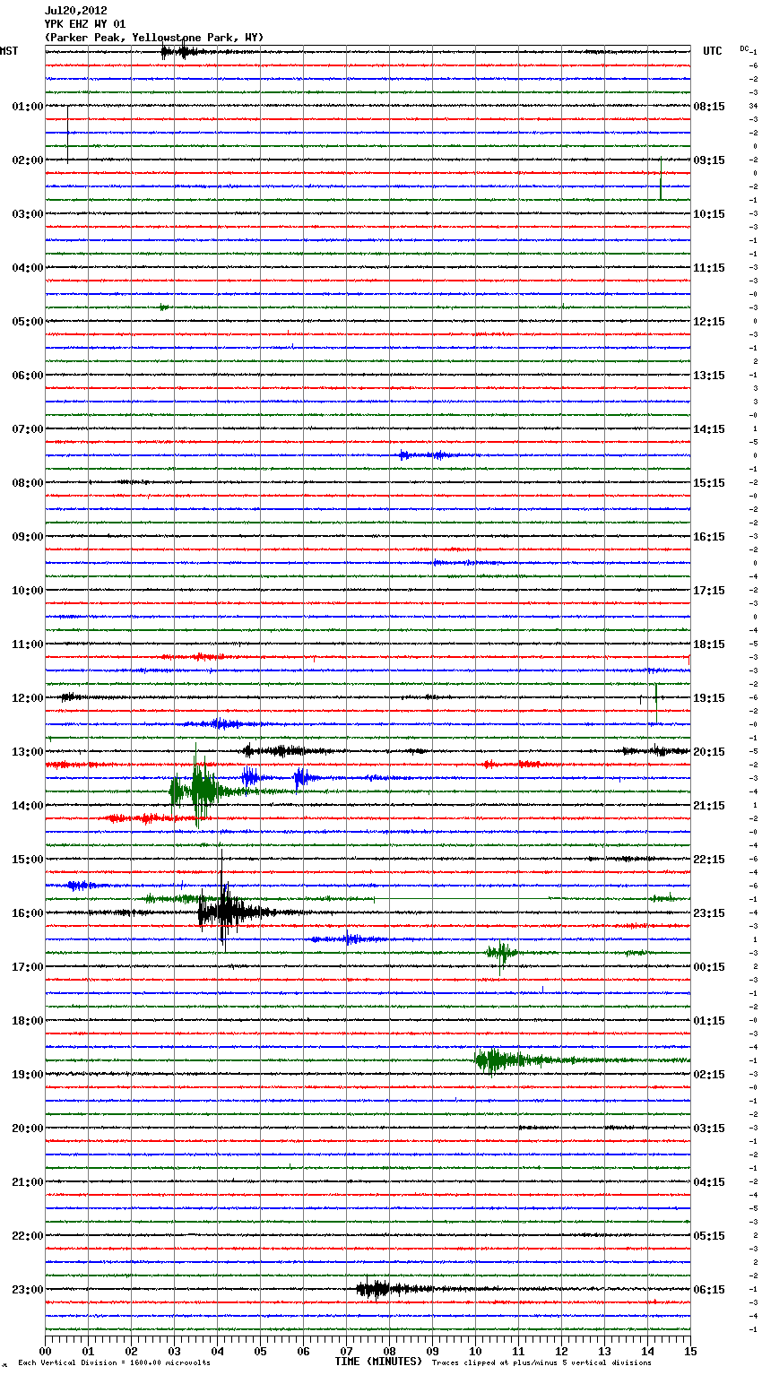The height and width of the screenshot is (1375, 762).
Task: Click minute 15 on the bottom axis
Action: (x=690, y=1351)
